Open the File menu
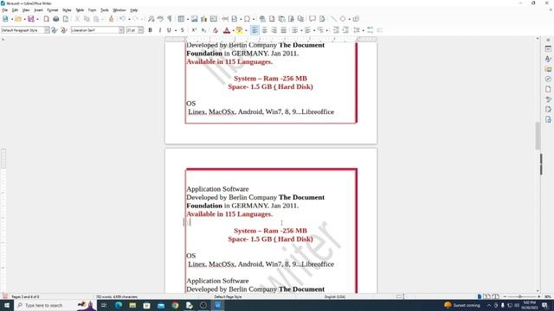This screenshot has height=311, width=554. click(x=4, y=10)
